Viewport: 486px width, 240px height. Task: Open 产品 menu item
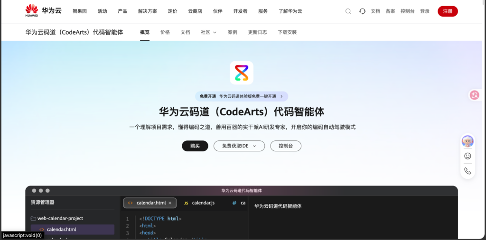pyautogui.click(x=122, y=11)
